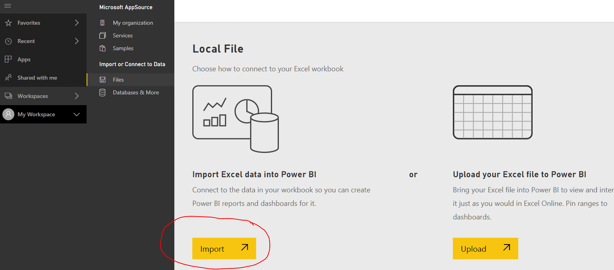Click the Services stacked pages icon
The height and width of the screenshot is (270, 614).
click(x=103, y=35)
